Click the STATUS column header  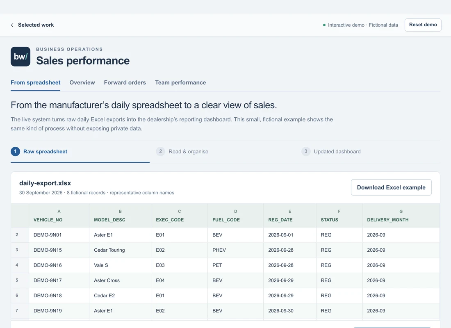339,216
